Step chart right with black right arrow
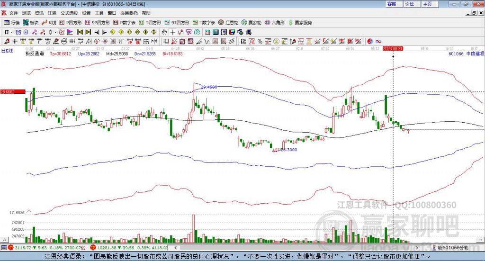Screen dimensions: 485x261 tap(105, 32)
